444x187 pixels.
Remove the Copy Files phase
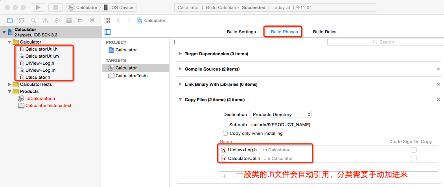[x=438, y=100]
